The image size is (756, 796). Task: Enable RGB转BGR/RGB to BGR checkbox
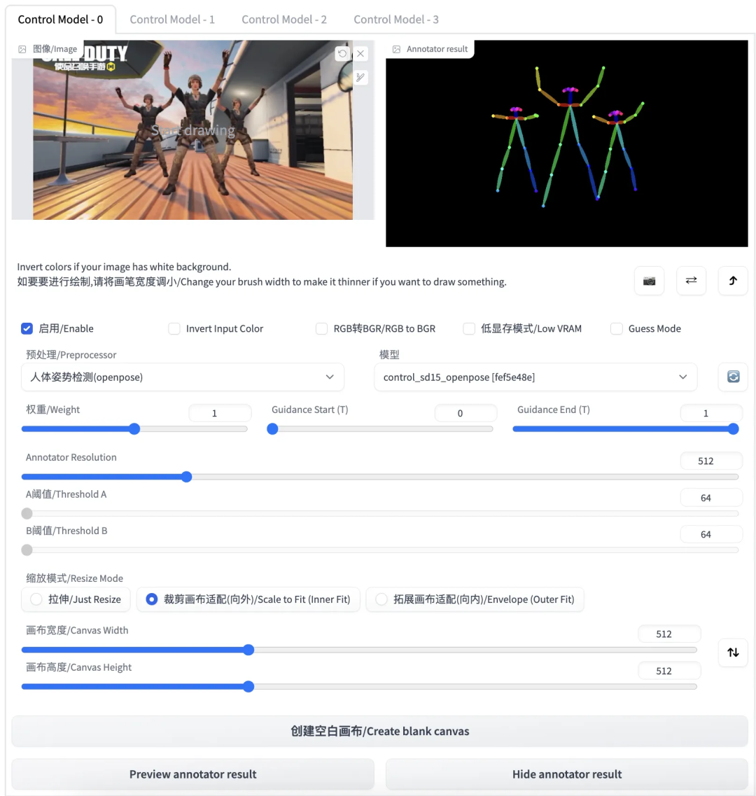[x=321, y=328]
